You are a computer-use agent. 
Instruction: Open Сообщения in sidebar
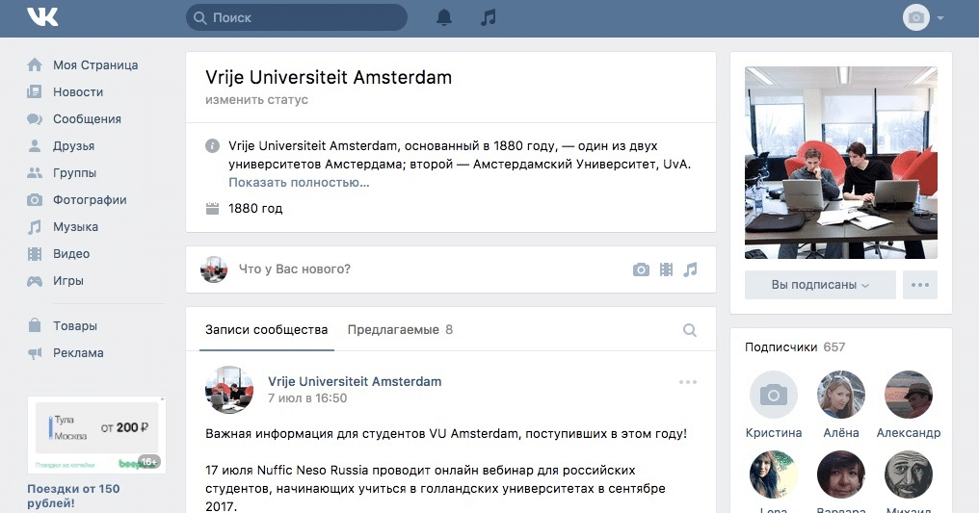coord(87,119)
